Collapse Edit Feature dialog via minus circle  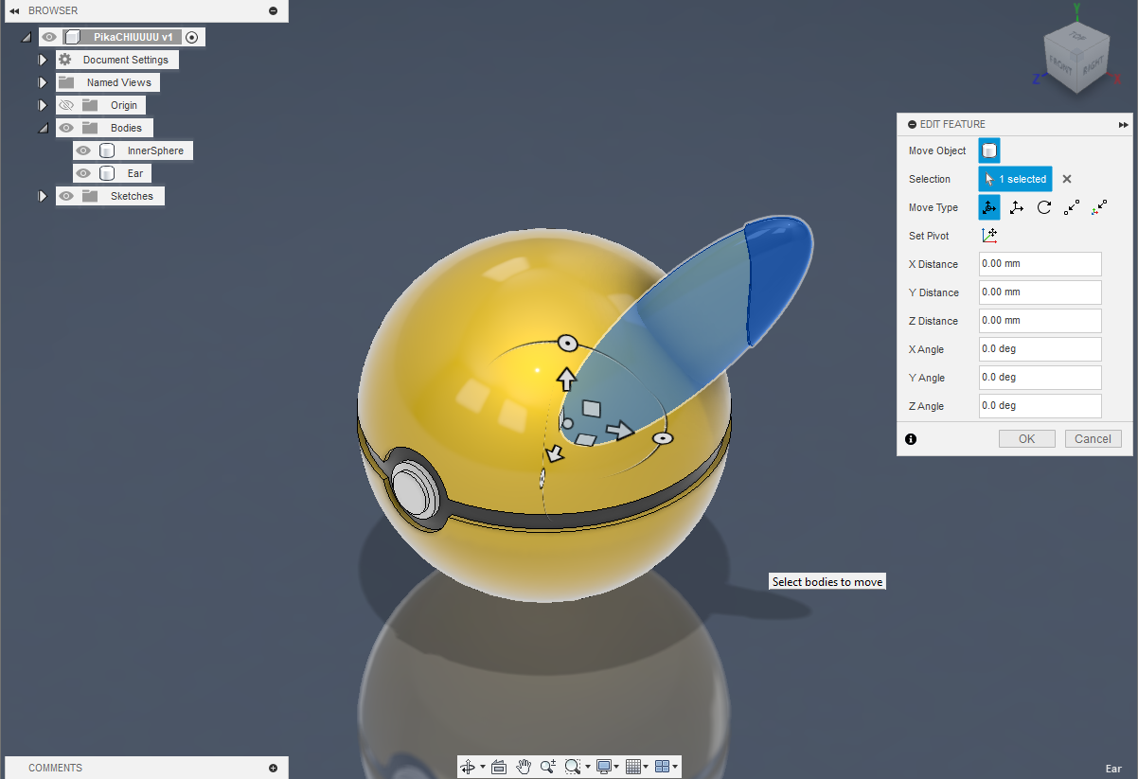tap(912, 124)
